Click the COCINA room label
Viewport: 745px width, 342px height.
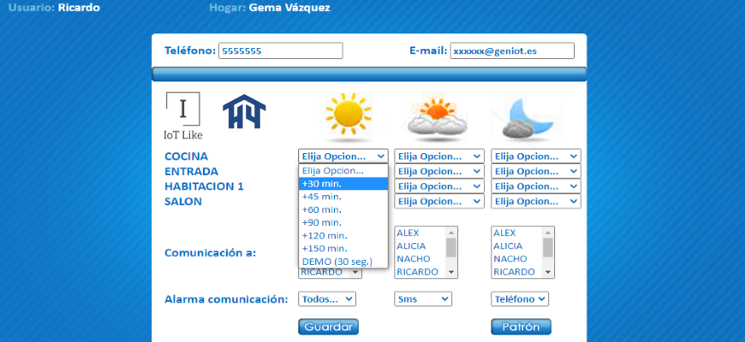pos(187,156)
